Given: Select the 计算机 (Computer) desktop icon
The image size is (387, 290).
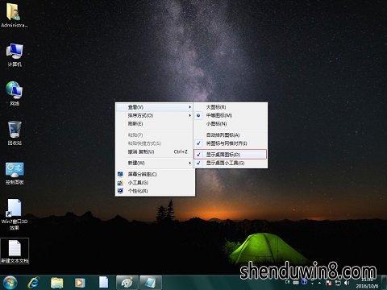Looking at the screenshot, I should point(15,55).
